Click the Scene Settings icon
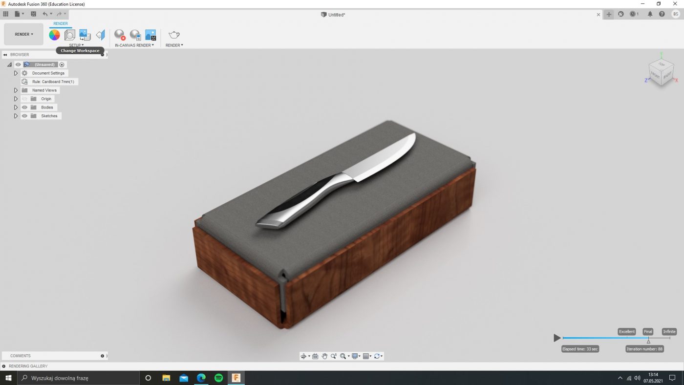Screen dimensions: 684x385 [70, 35]
